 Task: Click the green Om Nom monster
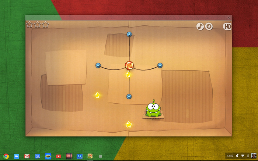(x=153, y=109)
